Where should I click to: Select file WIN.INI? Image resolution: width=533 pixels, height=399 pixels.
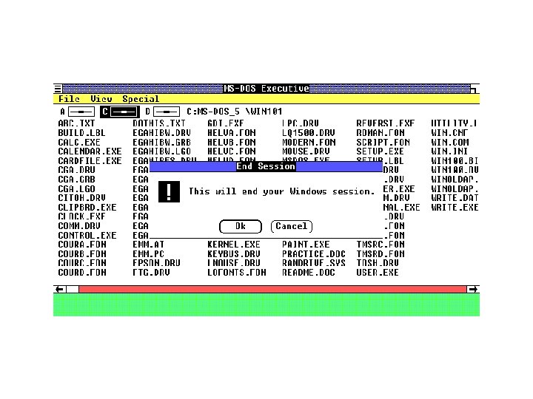[x=449, y=151]
